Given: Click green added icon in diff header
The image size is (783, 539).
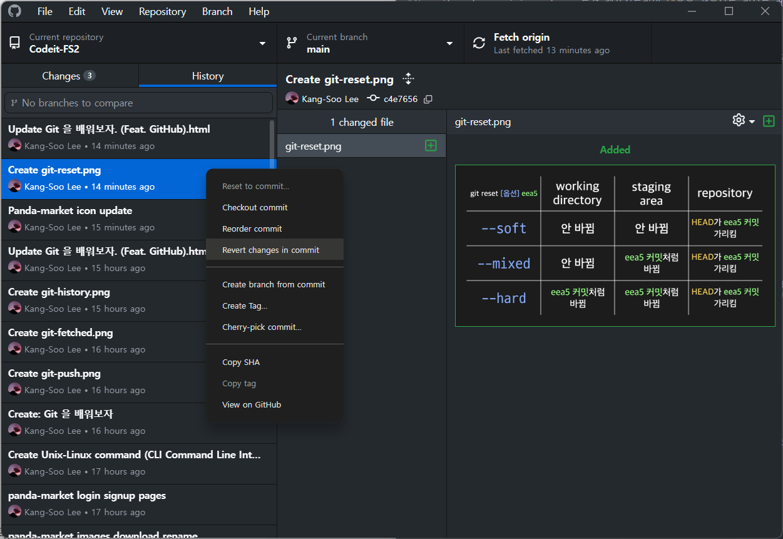Looking at the screenshot, I should tap(769, 121).
